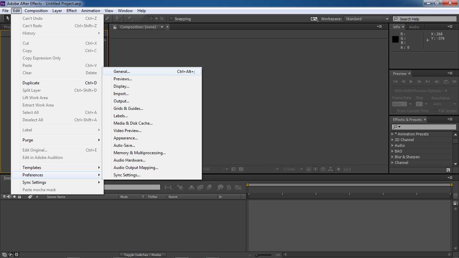Click the Timeline icon in viewer footer
The image size is (459, 258).
click(x=323, y=169)
